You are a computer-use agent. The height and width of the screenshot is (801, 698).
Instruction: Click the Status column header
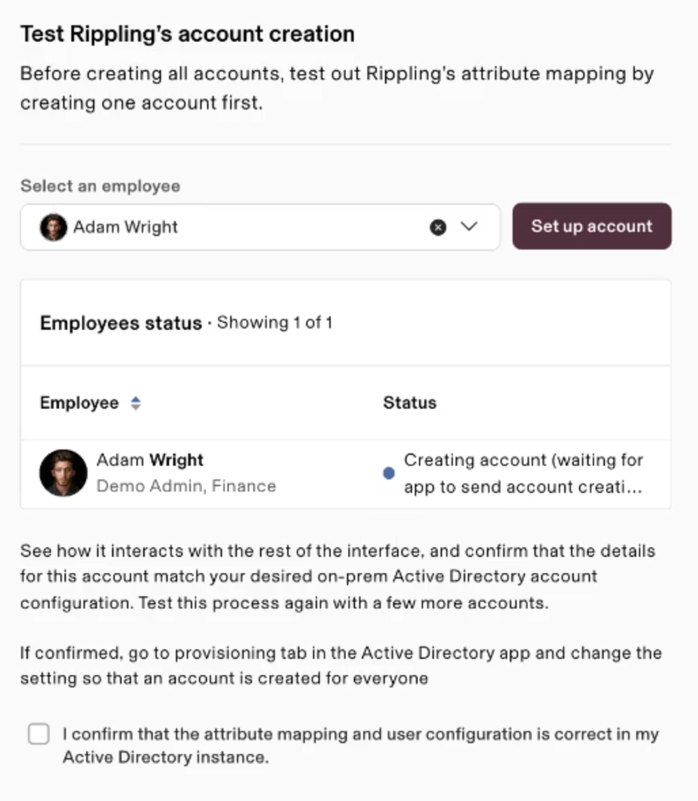tap(409, 403)
